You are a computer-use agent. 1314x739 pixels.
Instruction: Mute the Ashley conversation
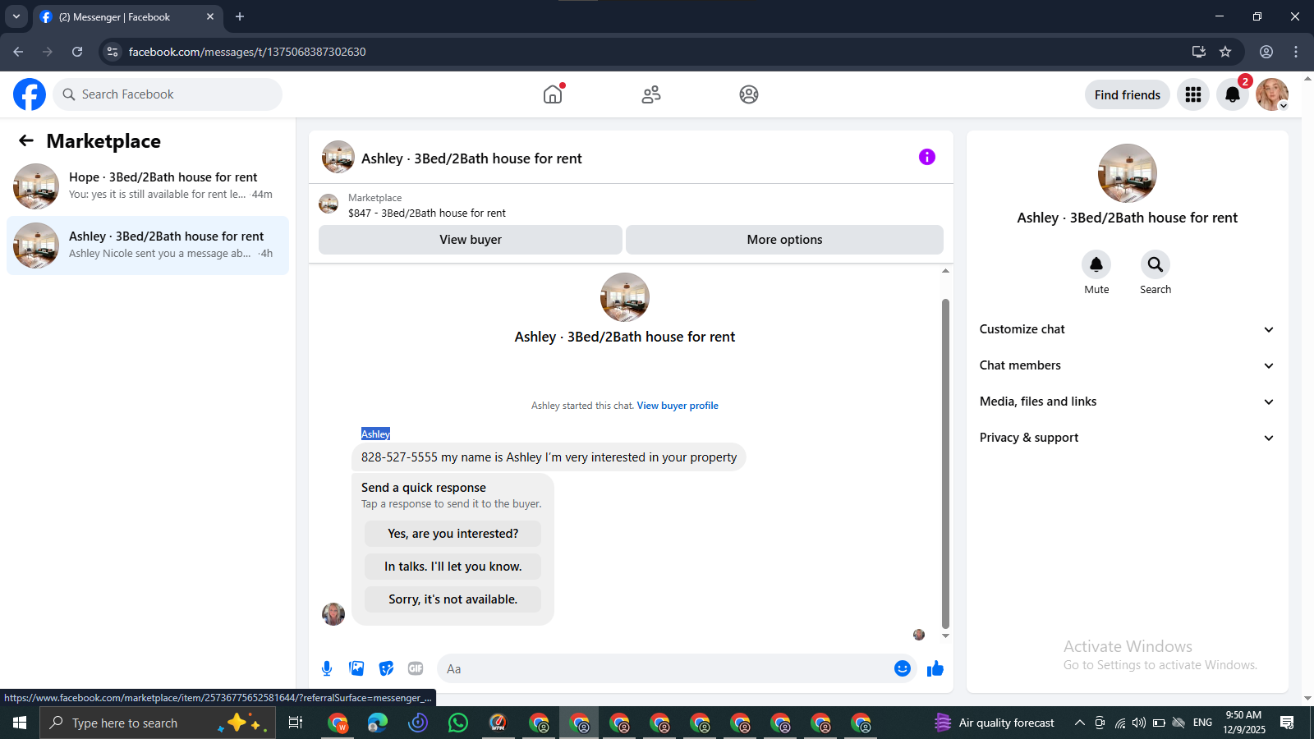1096,264
